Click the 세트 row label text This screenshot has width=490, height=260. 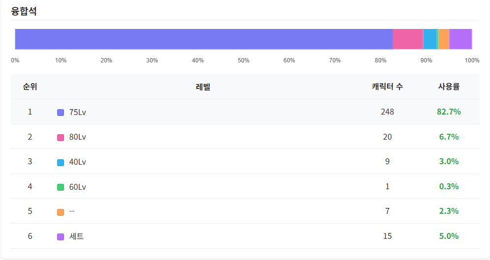click(x=76, y=236)
